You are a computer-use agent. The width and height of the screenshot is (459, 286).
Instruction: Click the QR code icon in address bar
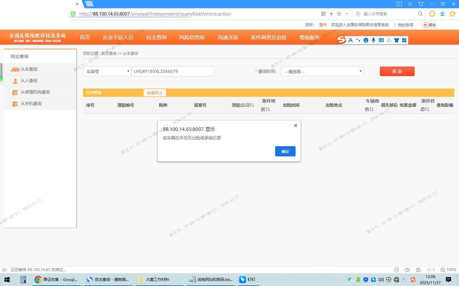point(323,14)
